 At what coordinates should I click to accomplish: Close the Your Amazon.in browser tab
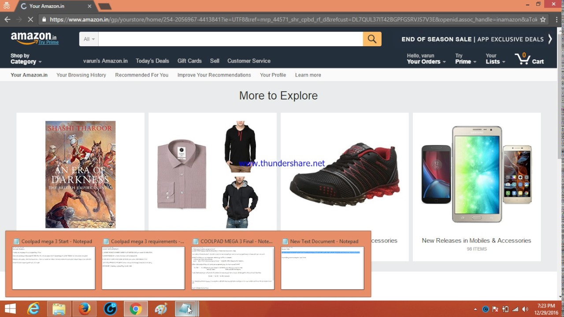click(90, 6)
